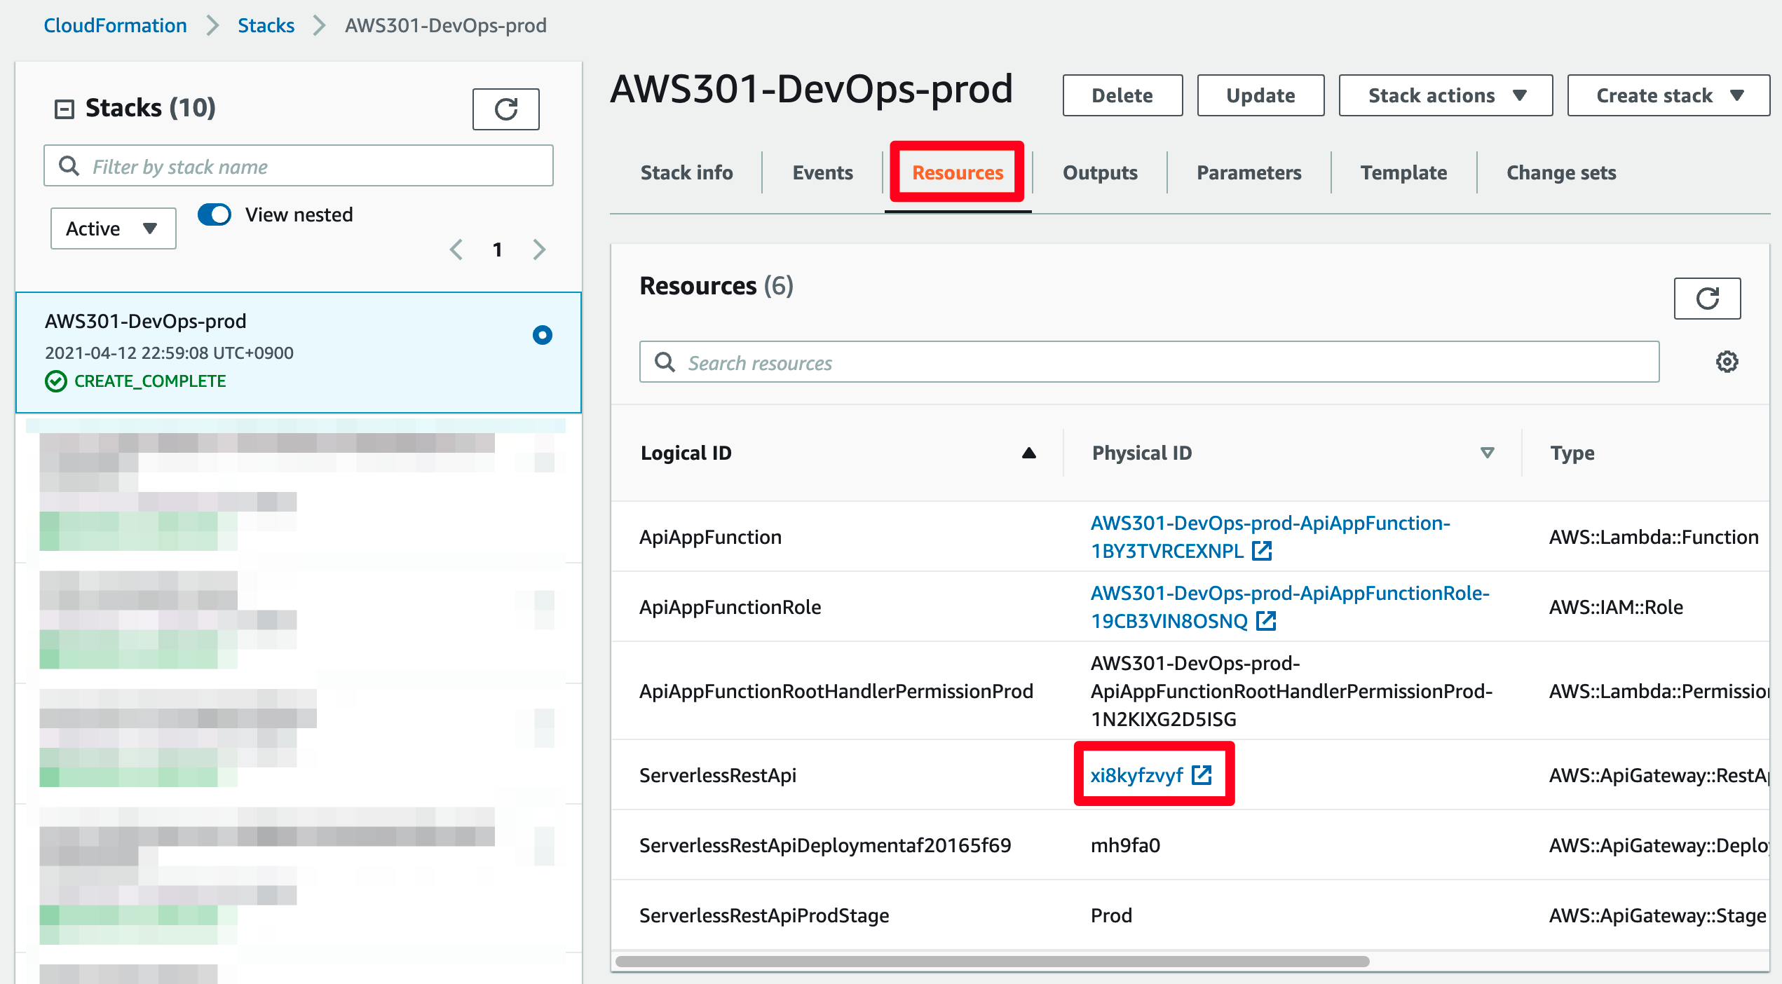This screenshot has width=1782, height=984.
Task: Open Resources table preferences gear
Action: [1727, 362]
